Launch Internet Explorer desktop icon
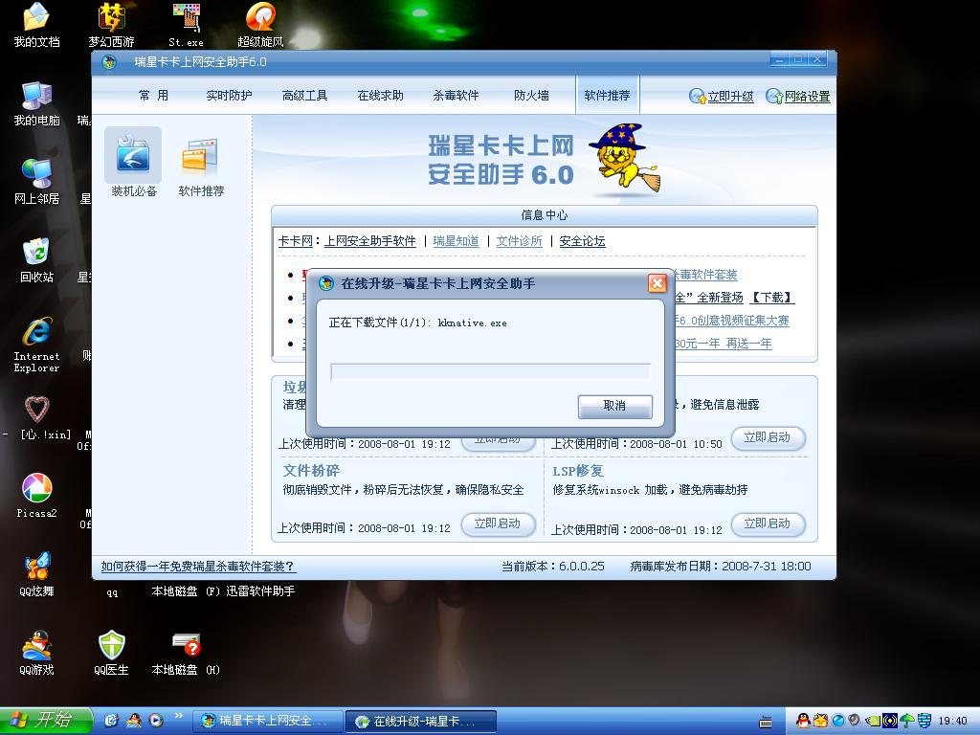 [x=36, y=345]
